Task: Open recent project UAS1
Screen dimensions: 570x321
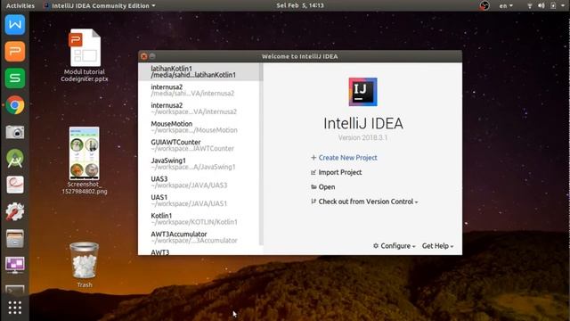Action: tap(199, 201)
